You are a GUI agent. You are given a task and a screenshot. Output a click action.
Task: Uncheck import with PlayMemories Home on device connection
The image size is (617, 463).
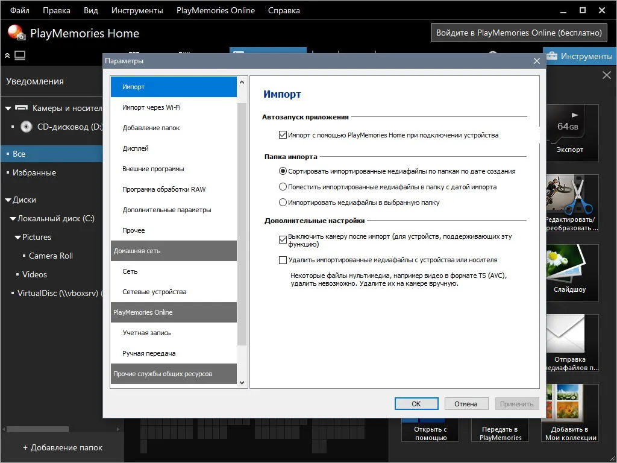tap(283, 135)
